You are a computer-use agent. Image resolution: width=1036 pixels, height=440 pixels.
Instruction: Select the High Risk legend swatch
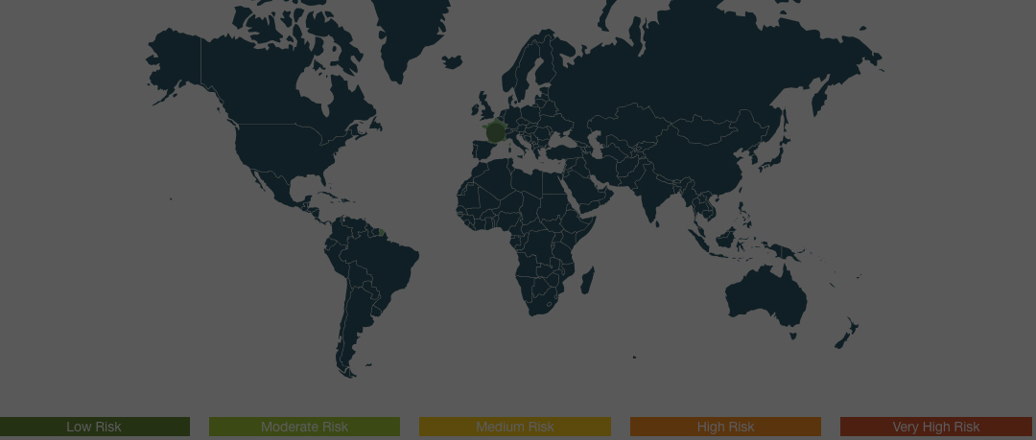725,427
